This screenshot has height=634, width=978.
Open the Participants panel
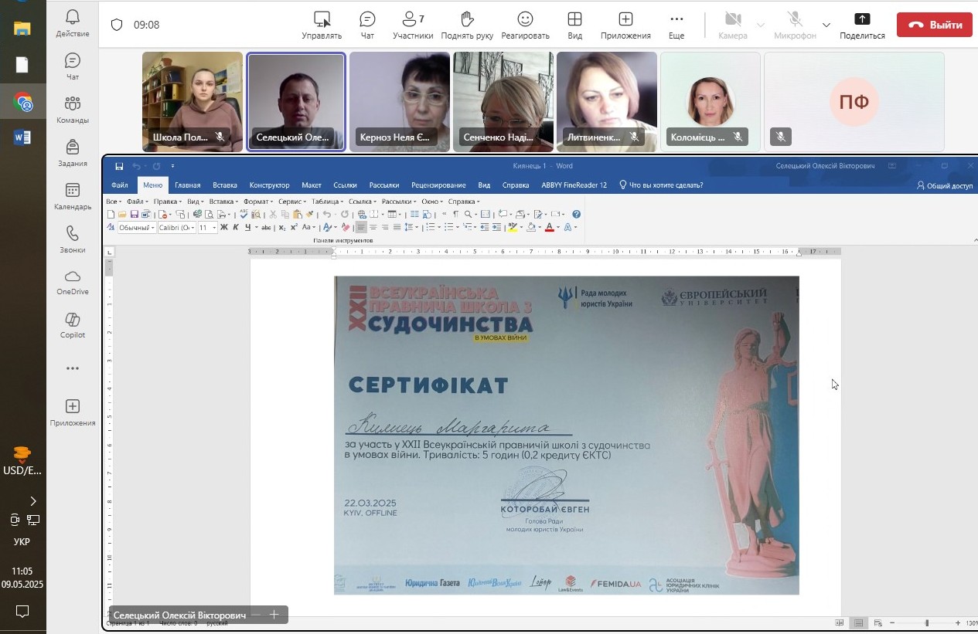point(413,25)
